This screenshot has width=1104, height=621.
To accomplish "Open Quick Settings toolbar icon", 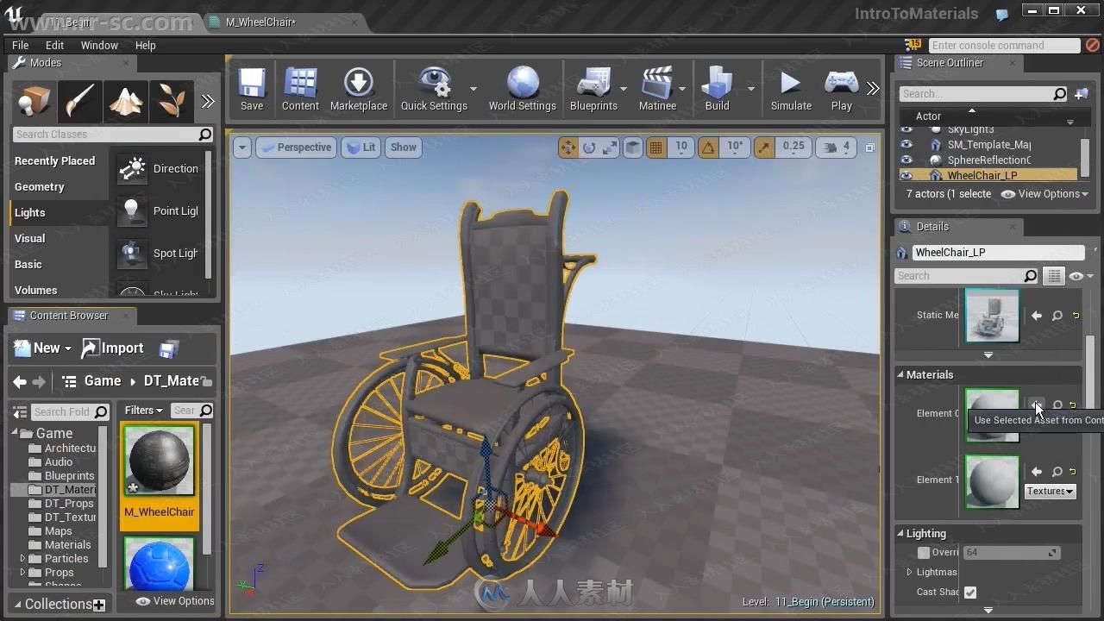I will [434, 90].
